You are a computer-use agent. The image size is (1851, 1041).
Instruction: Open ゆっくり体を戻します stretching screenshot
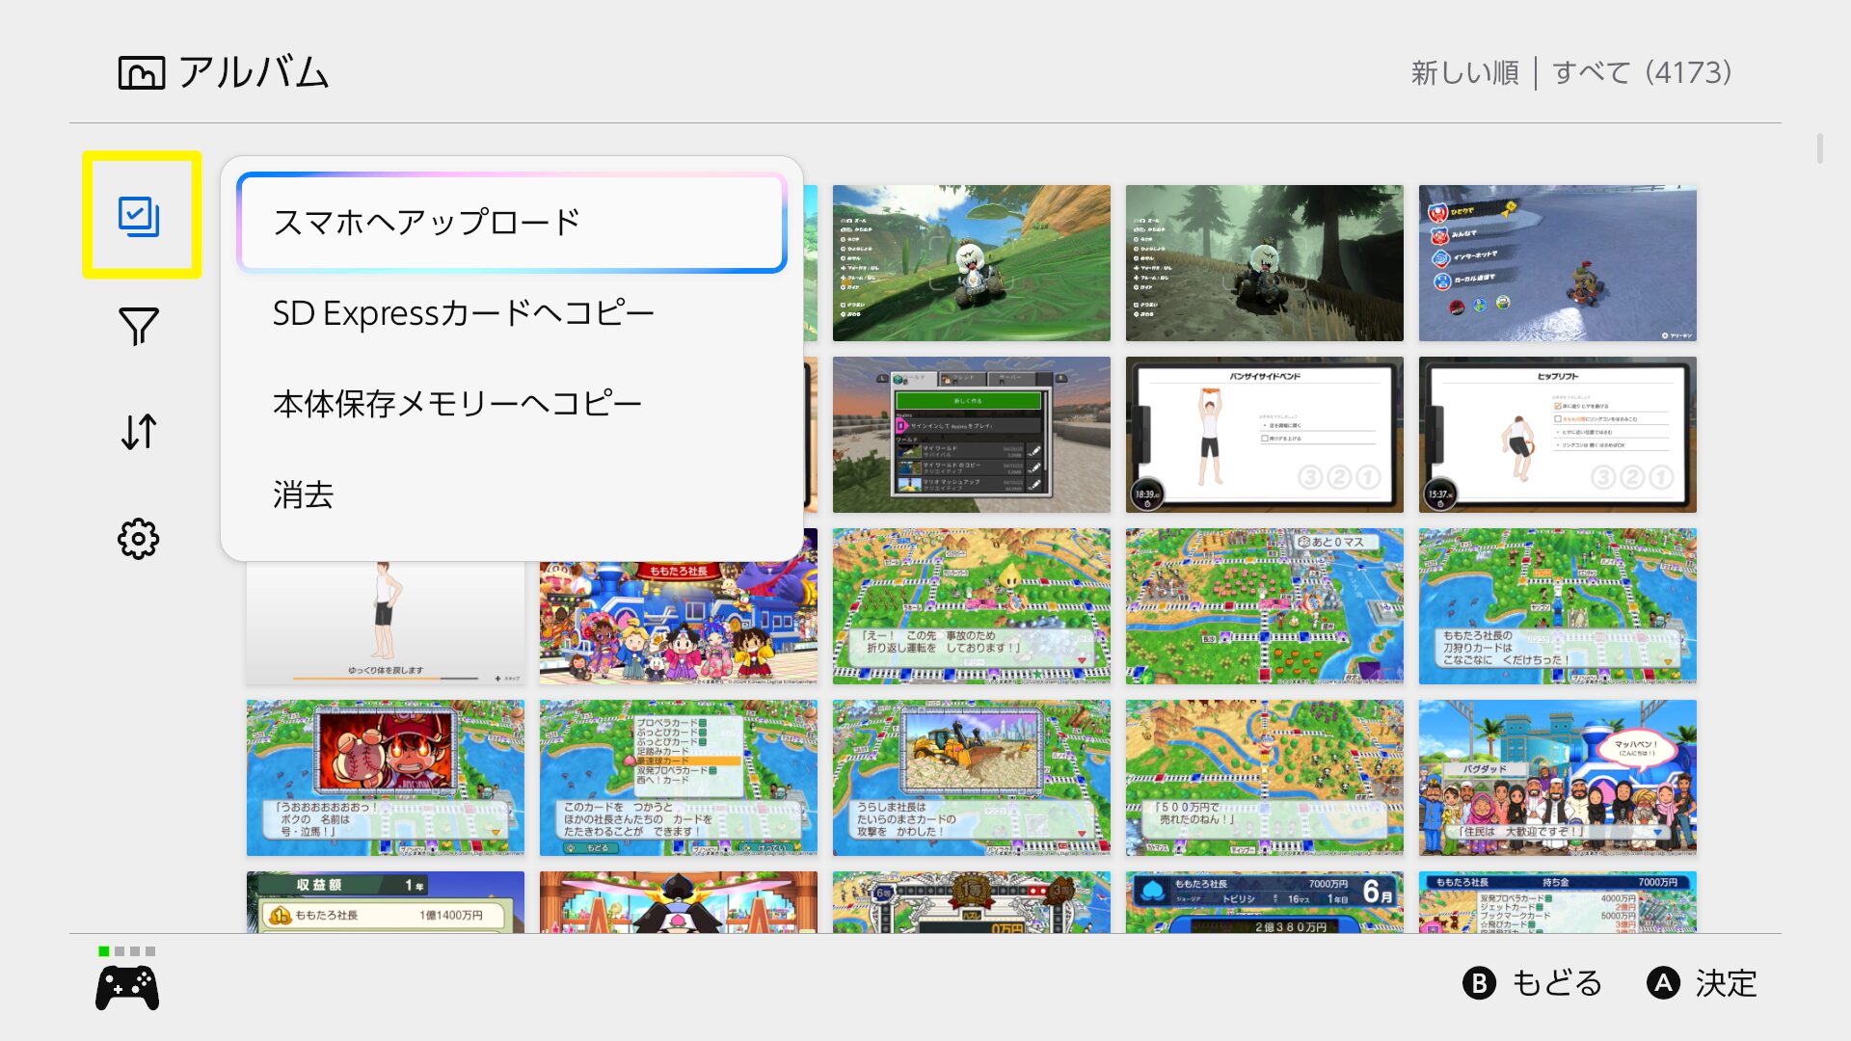click(386, 623)
